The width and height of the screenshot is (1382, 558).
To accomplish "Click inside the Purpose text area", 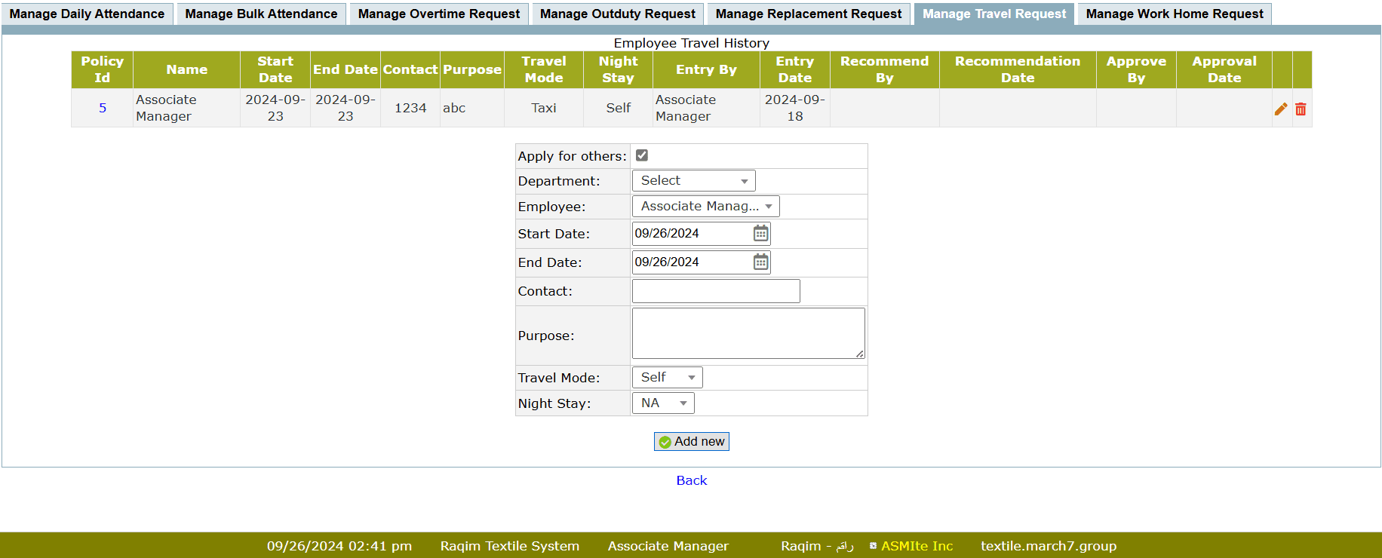I will point(748,333).
